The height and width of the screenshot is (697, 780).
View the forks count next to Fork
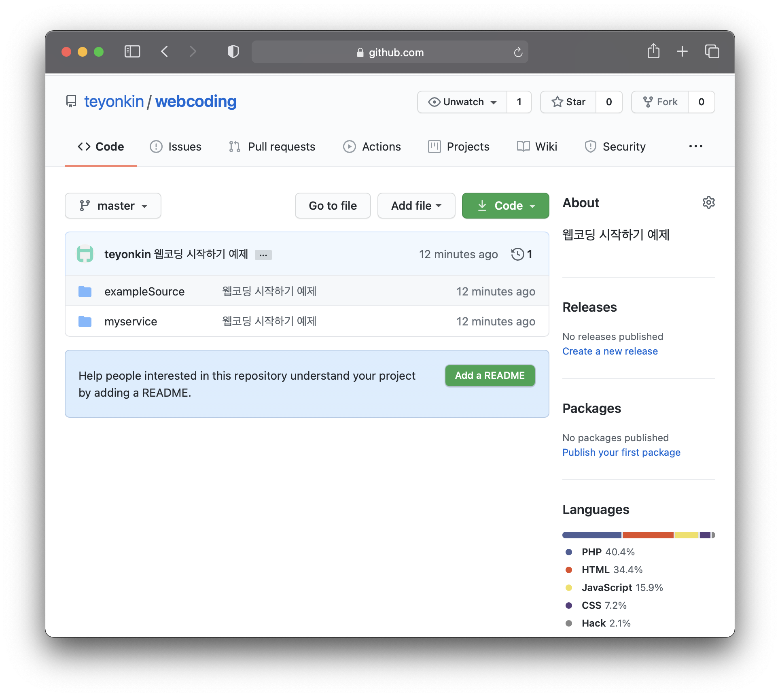(x=701, y=102)
